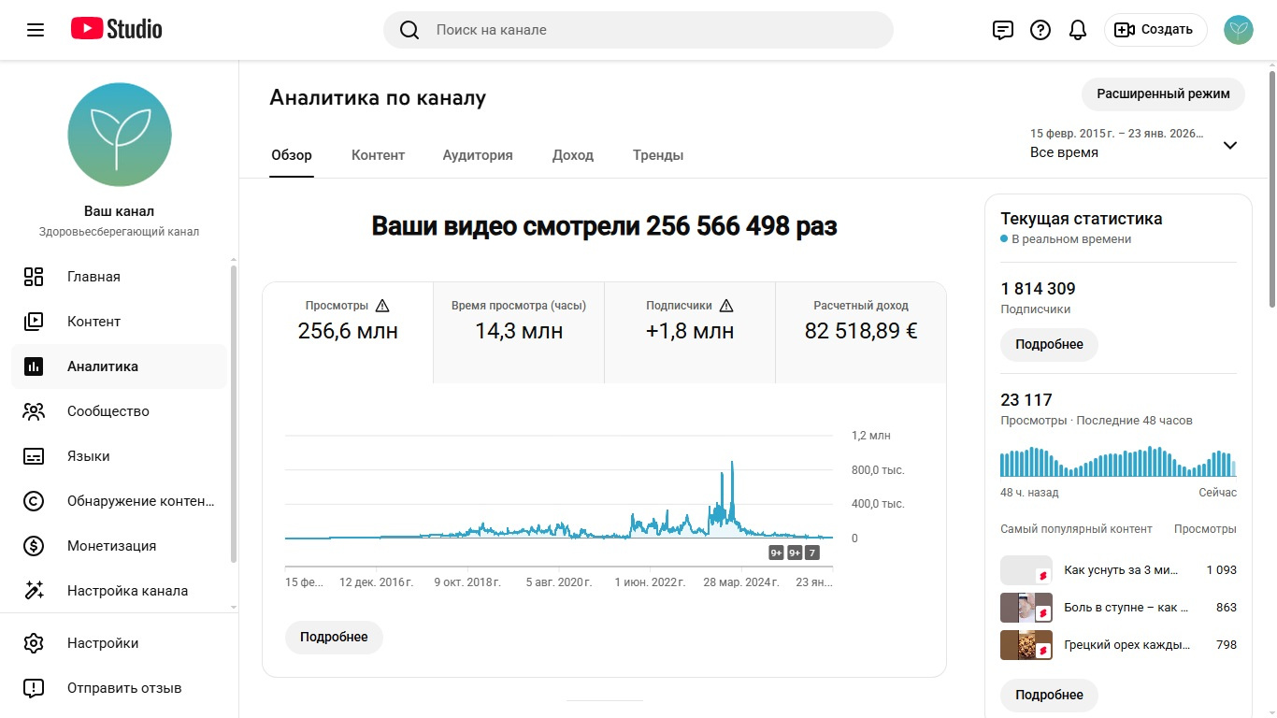Click the Расширенный режим button
This screenshot has width=1277, height=718.
point(1163,94)
